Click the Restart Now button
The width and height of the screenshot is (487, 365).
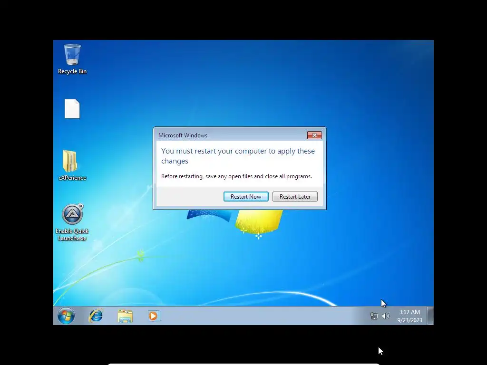pyautogui.click(x=246, y=196)
